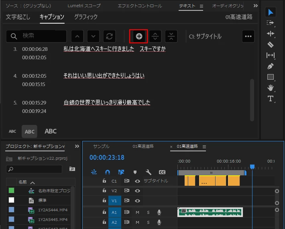
Task: Toggle linked selection in timeline
Action: (x=121, y=172)
